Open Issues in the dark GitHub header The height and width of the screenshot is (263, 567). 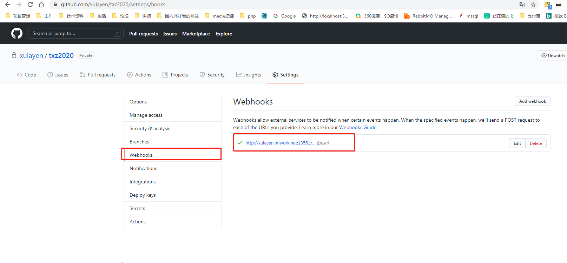[x=170, y=34]
